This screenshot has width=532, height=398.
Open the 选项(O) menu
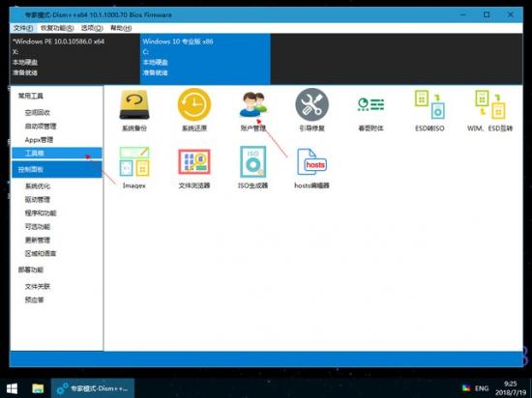click(92, 28)
